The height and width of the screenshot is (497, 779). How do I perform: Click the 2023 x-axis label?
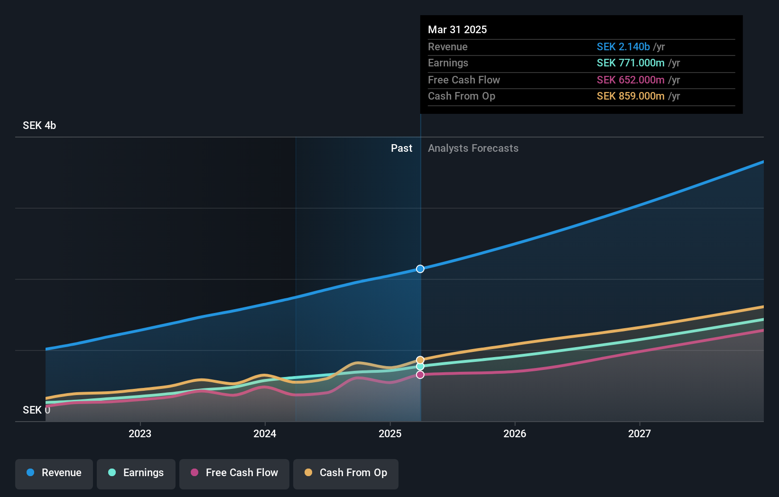click(x=140, y=433)
